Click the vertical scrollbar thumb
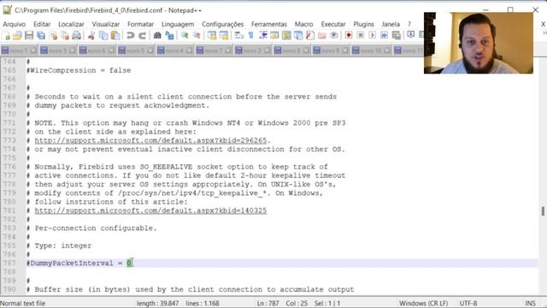 (543, 211)
